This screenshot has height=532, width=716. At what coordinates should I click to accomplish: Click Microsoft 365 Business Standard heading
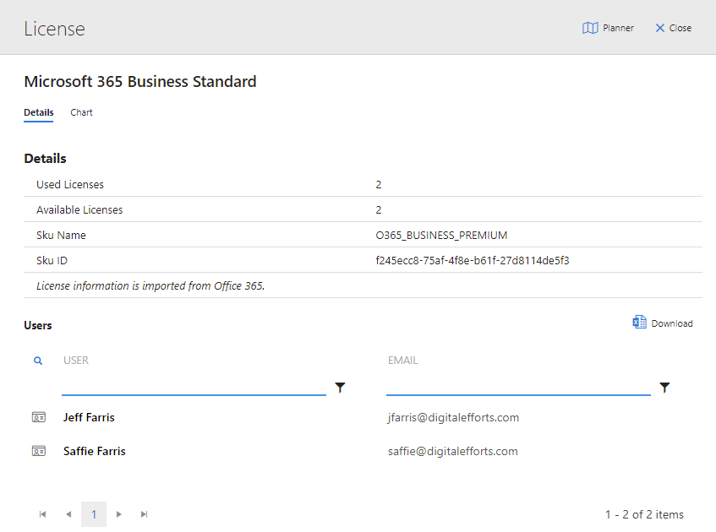[x=140, y=81]
